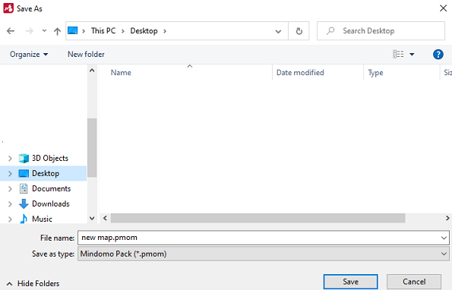Go back using the back arrow
The image size is (452, 290).
pos(11,31)
